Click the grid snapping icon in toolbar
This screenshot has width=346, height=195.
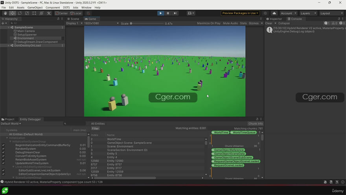(x=88, y=13)
